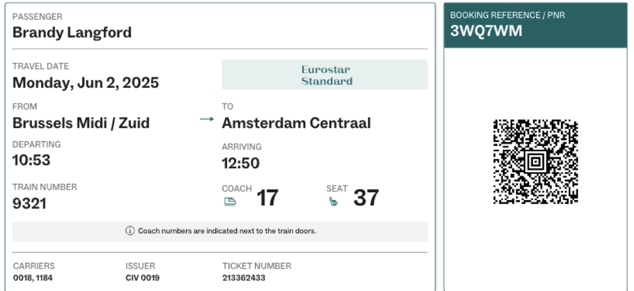
Task: Select passenger name Brandy Langford
Action: pyautogui.click(x=72, y=33)
